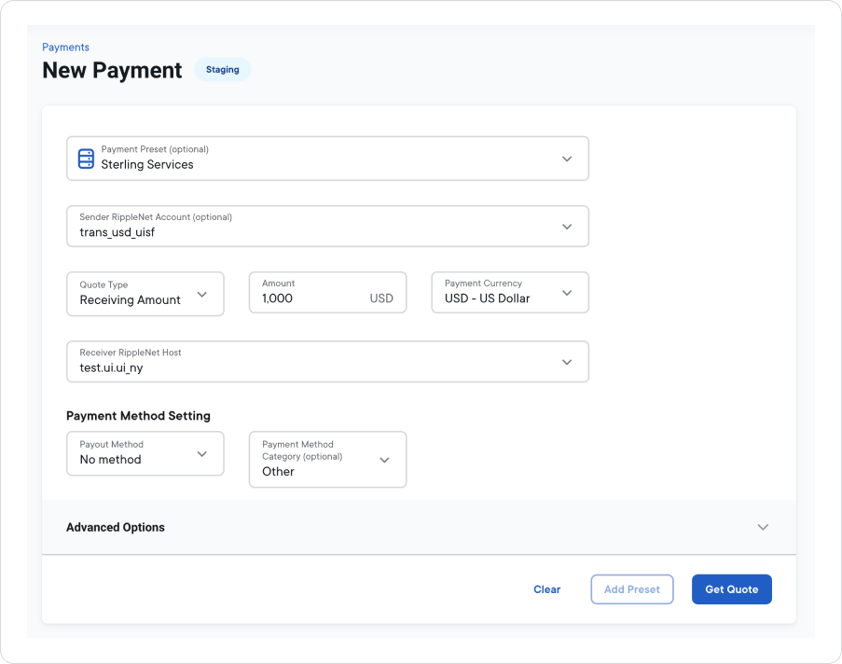Click the Payment Preset chevron icon
842x664 pixels.
567,159
